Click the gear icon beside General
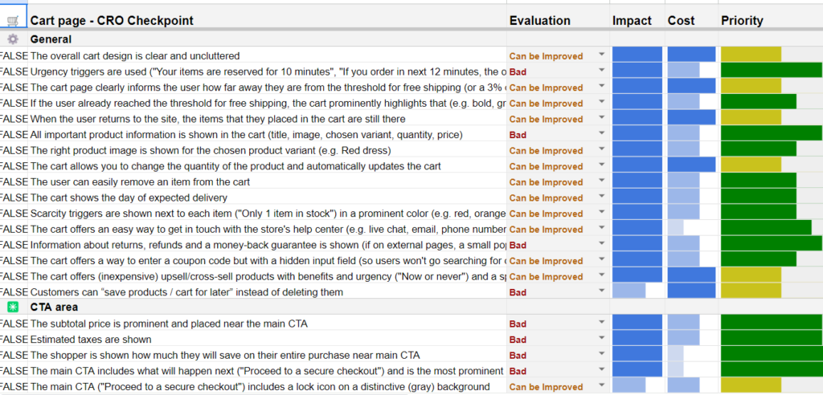The image size is (823, 395). point(13,39)
